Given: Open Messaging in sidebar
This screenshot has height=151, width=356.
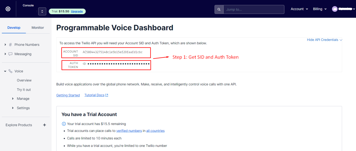Looking at the screenshot, I should 23,54.
